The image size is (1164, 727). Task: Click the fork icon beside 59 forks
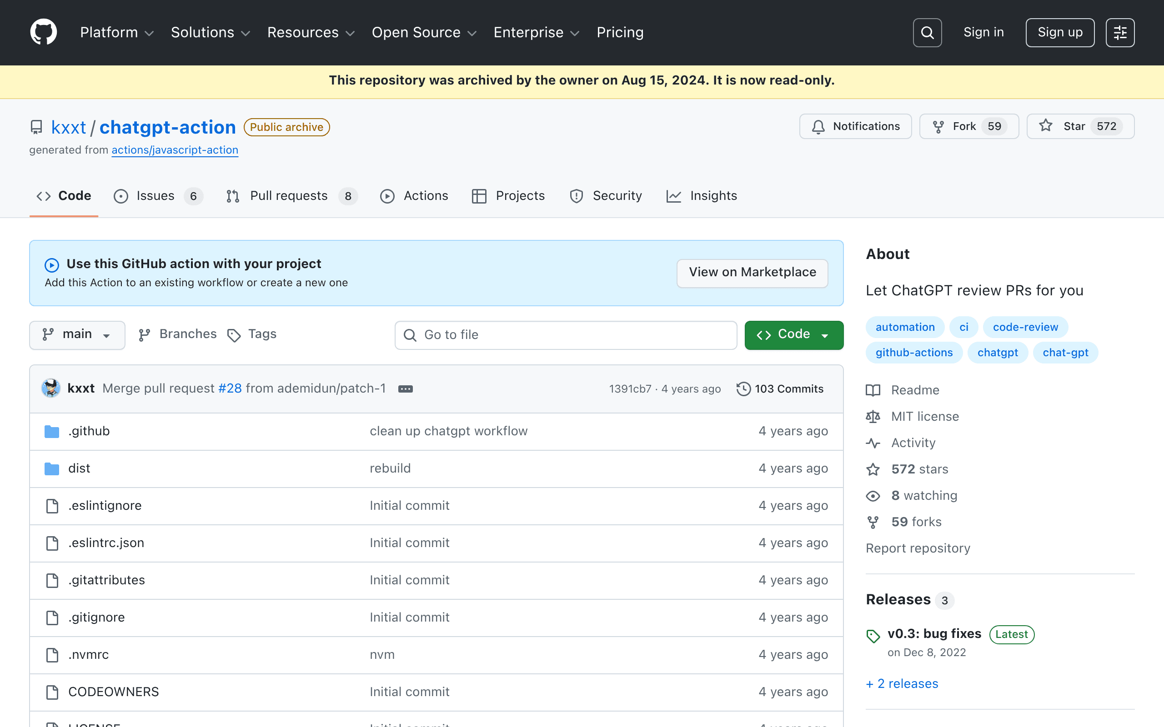[x=873, y=522]
